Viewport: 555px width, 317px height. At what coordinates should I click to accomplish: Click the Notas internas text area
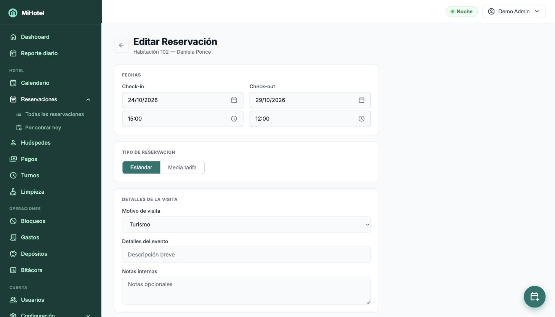point(246,291)
